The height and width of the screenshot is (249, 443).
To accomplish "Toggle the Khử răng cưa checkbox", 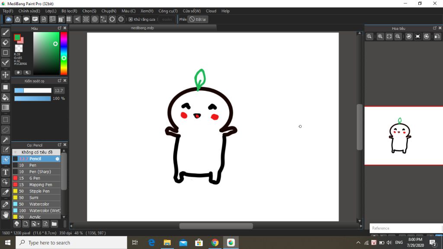I will [x=131, y=19].
